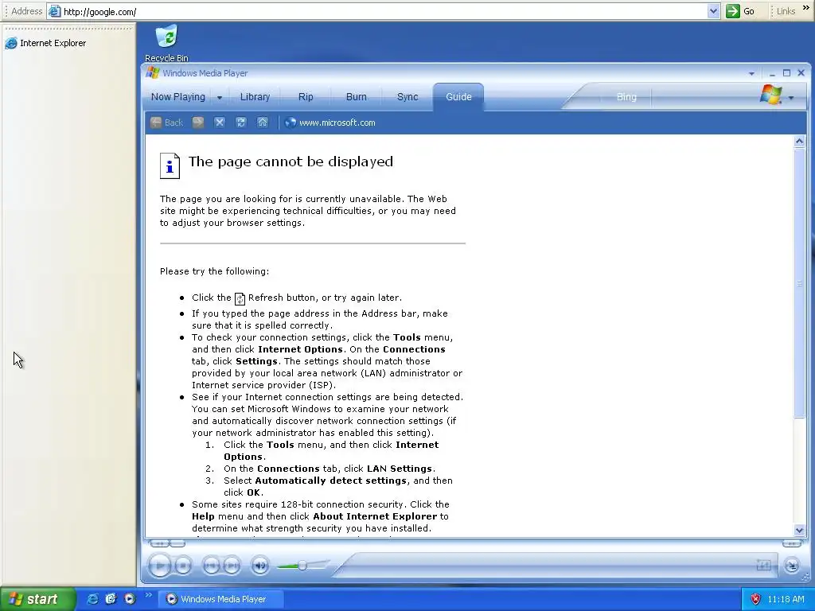Open the Now Playing tab

point(178,96)
